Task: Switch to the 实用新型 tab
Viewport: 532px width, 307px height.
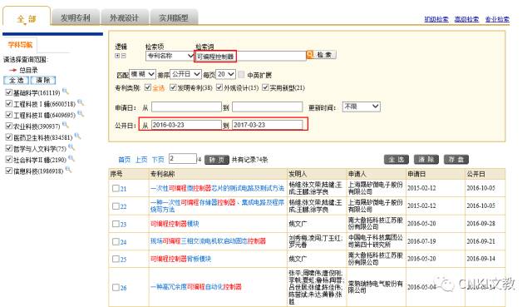Action: point(174,17)
